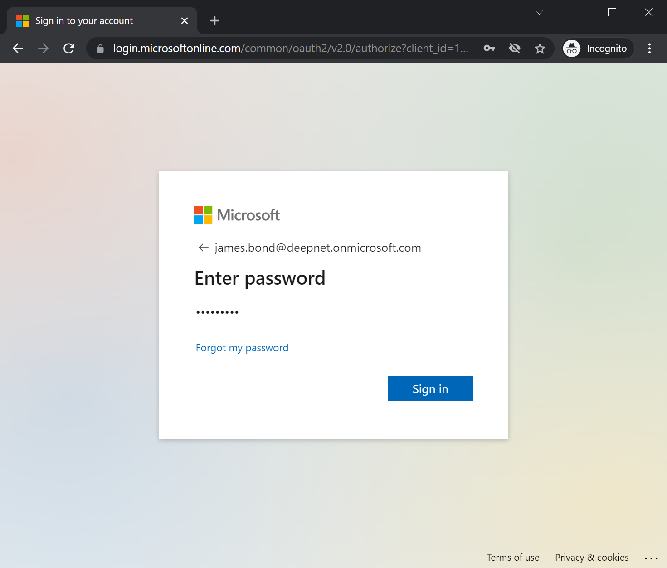Screen dimensions: 667x568
Task: Open a new tab with the plus button
Action: coord(214,21)
